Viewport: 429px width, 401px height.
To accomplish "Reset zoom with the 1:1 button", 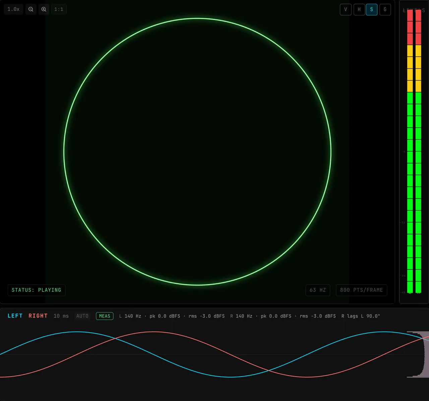I will click(59, 9).
